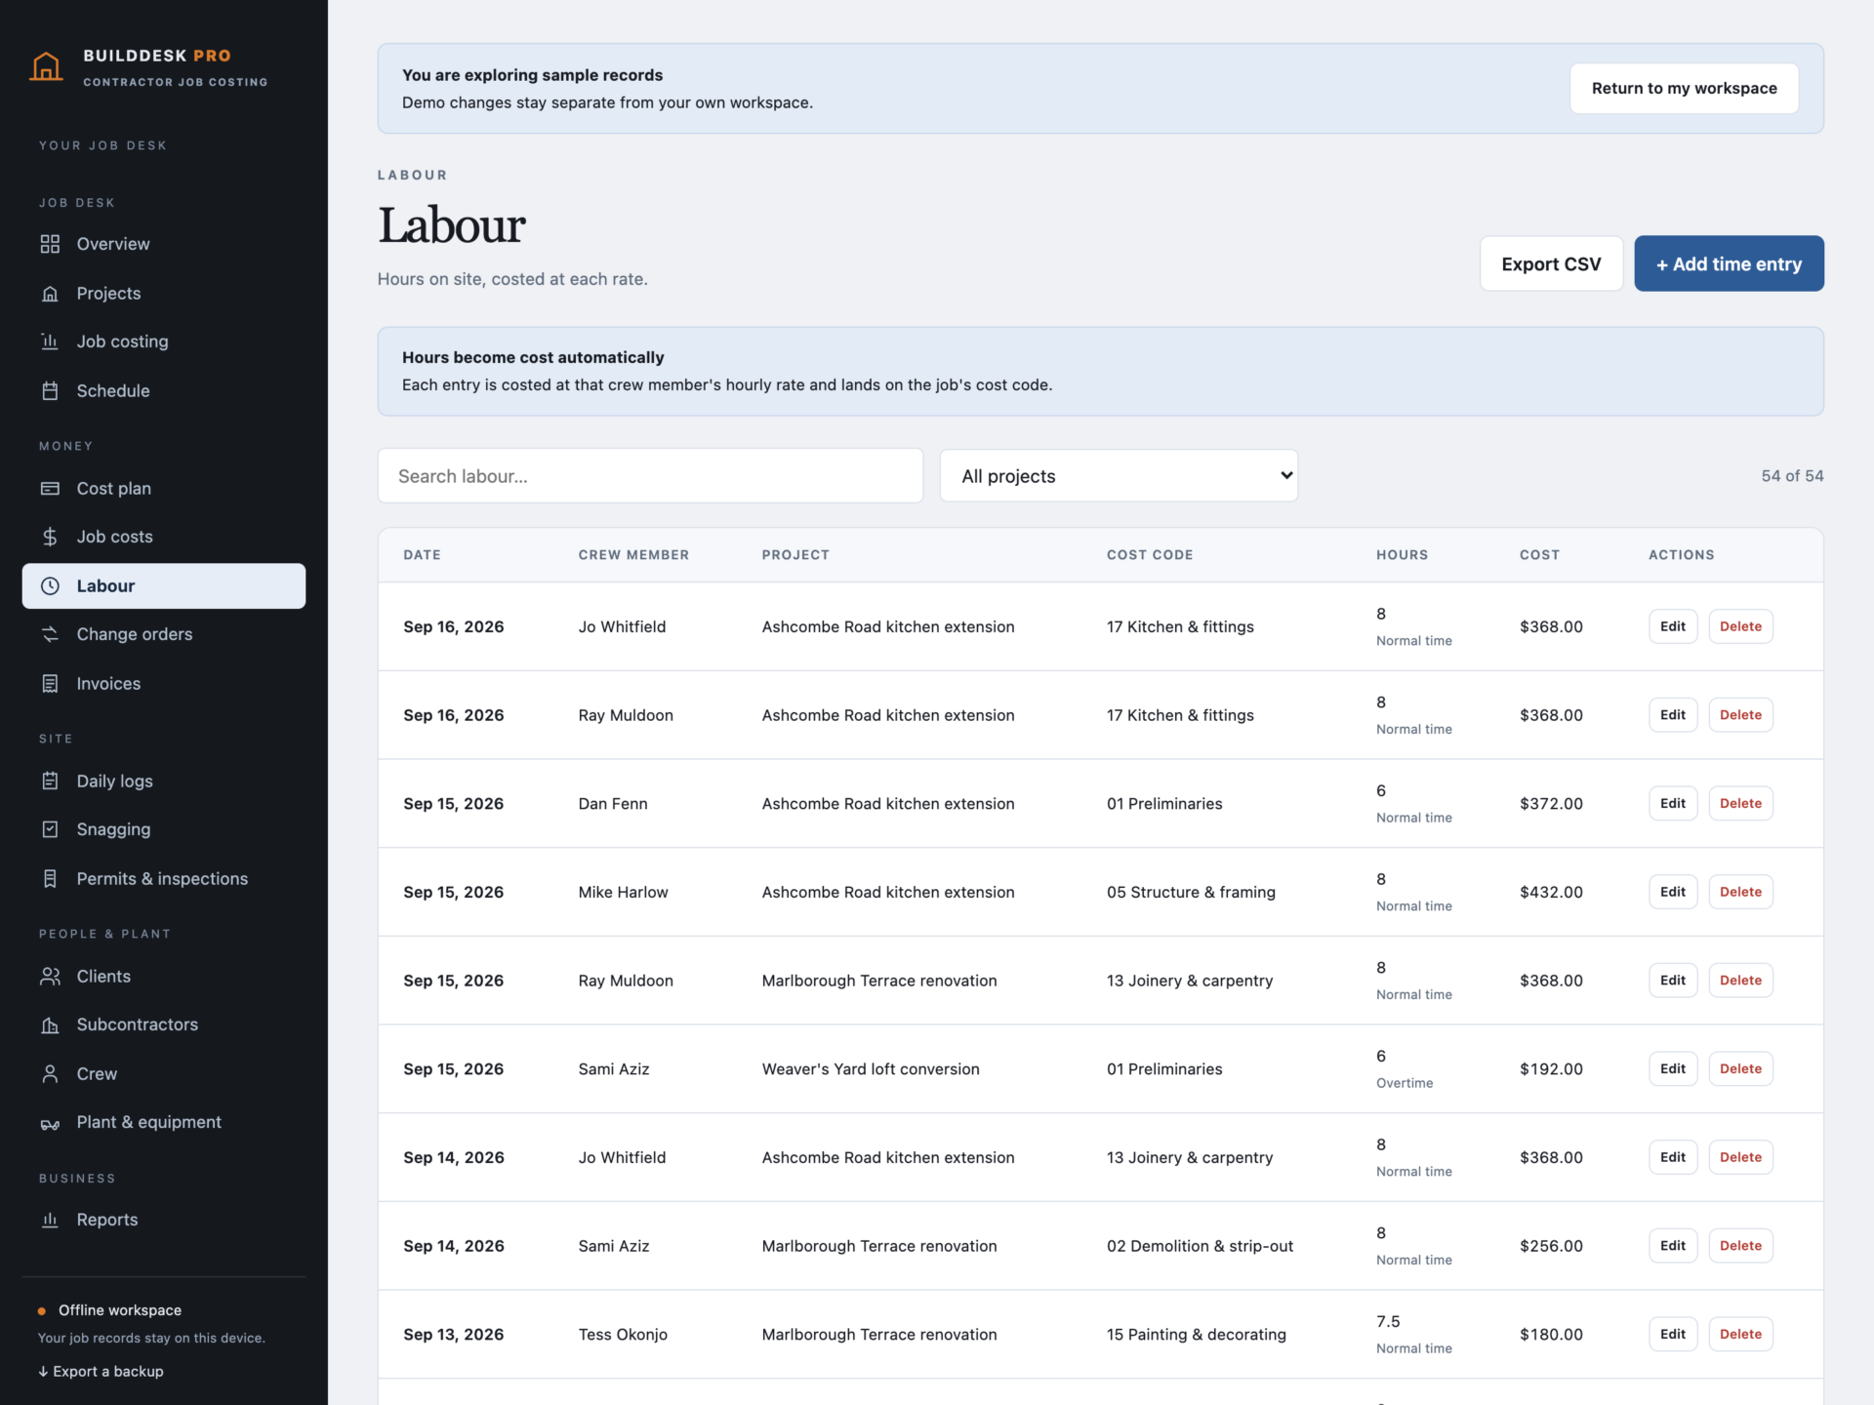
Task: Click the Hours column header
Action: [1402, 554]
